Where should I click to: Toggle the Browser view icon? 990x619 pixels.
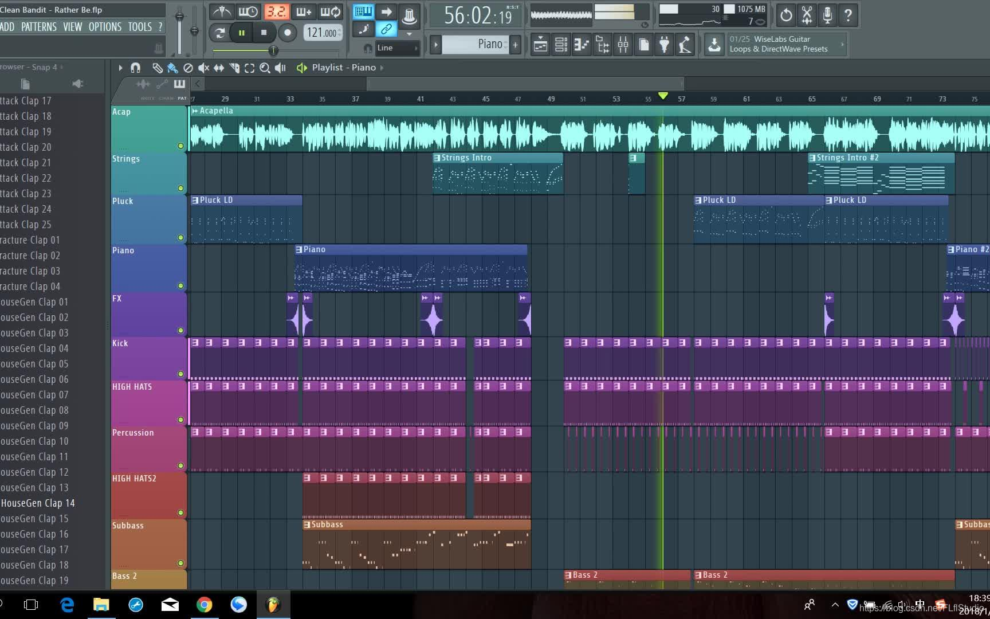tap(602, 44)
